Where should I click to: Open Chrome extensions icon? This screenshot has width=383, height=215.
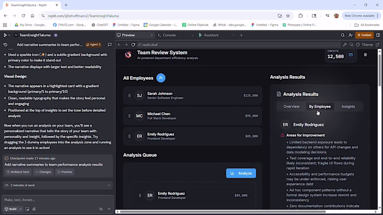click(301, 16)
